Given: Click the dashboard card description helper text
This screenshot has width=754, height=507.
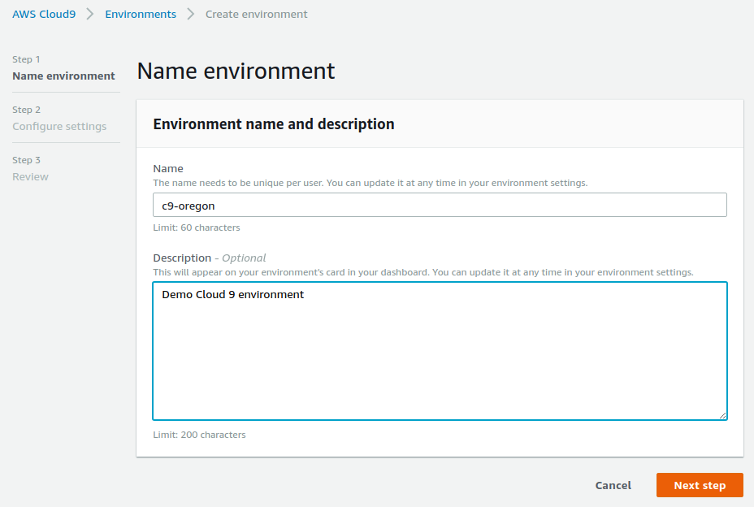Looking at the screenshot, I should coord(423,272).
